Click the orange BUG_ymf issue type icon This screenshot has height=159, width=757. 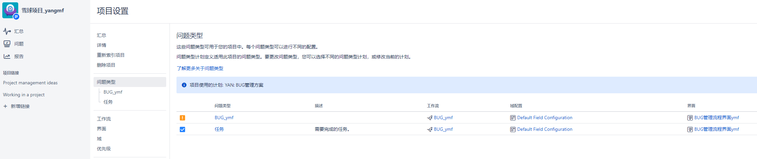(x=182, y=118)
